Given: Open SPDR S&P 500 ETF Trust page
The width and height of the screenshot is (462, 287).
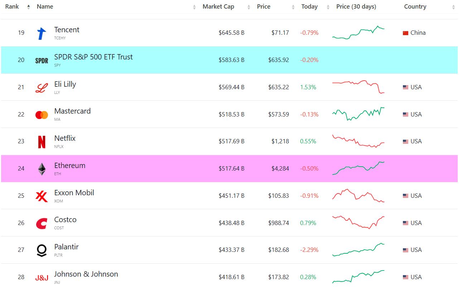Looking at the screenshot, I should tap(93, 57).
